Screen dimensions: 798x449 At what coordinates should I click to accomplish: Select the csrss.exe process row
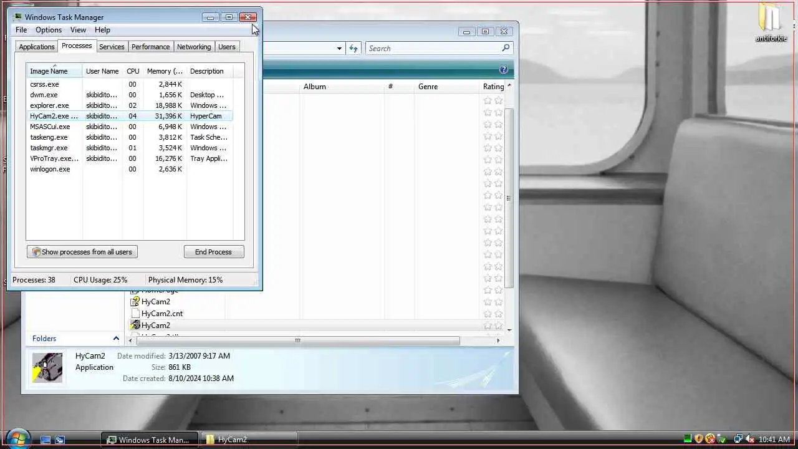tap(130, 84)
